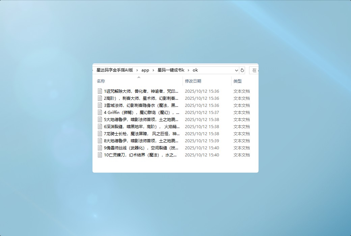The height and width of the screenshot is (236, 351).
Task: Select the icon of the 4 Griffin file
Action: (x=100, y=112)
